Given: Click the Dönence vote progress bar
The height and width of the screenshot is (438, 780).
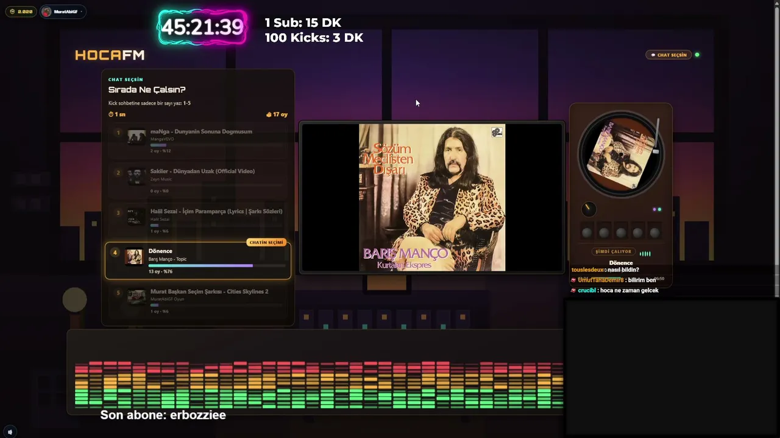Looking at the screenshot, I should pos(217,266).
